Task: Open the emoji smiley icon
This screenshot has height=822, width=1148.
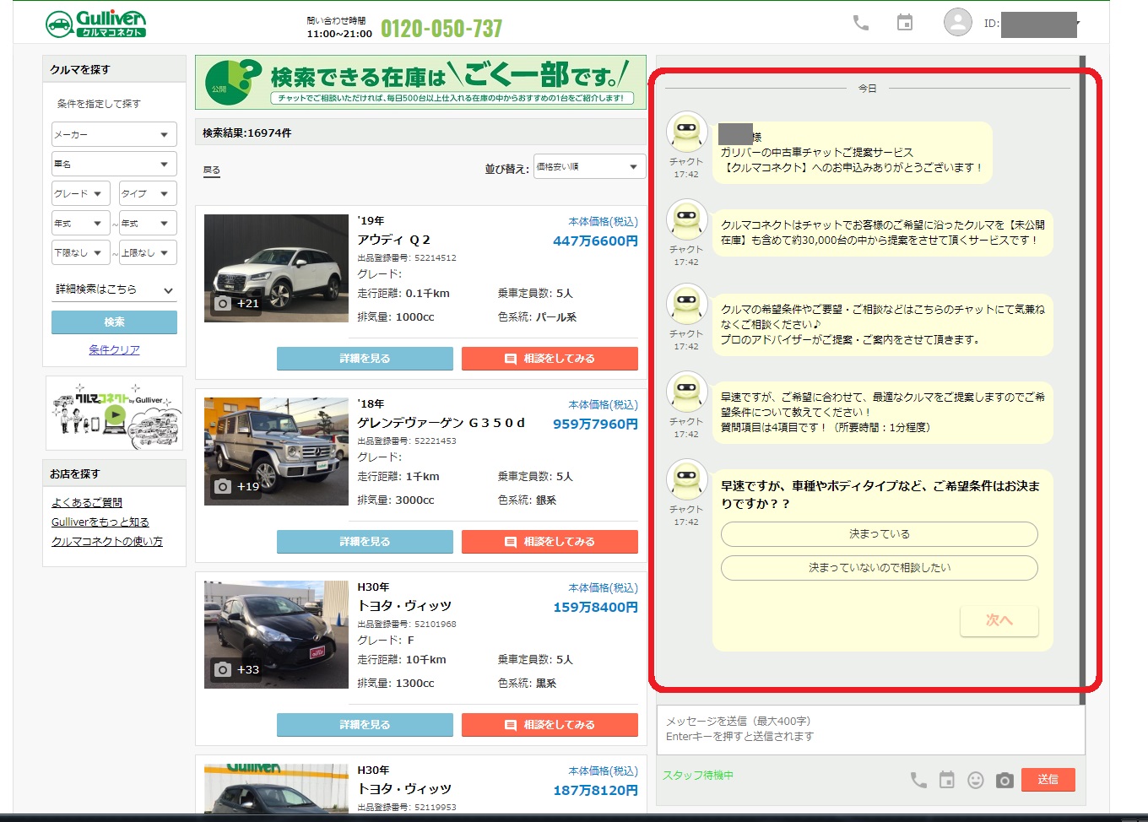Action: pyautogui.click(x=976, y=781)
